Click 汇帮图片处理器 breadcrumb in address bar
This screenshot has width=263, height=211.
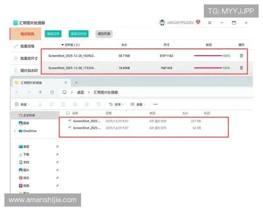tap(106, 92)
